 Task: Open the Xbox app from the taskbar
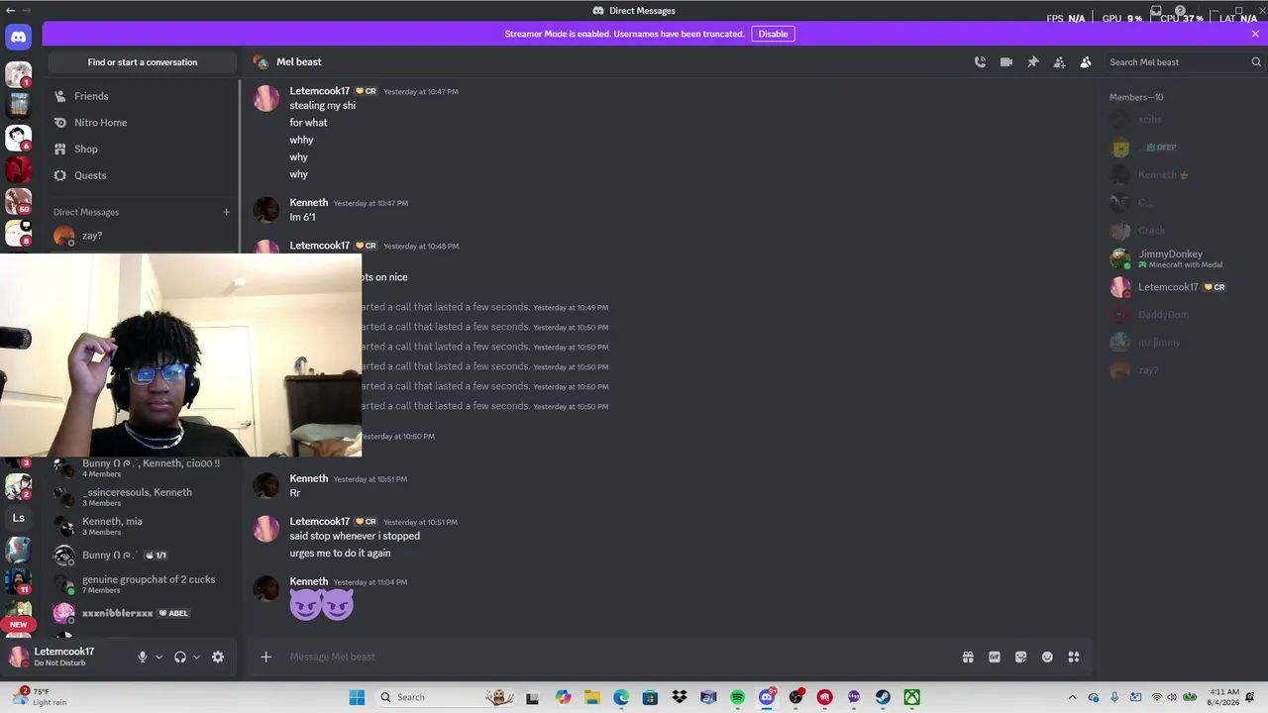(911, 697)
